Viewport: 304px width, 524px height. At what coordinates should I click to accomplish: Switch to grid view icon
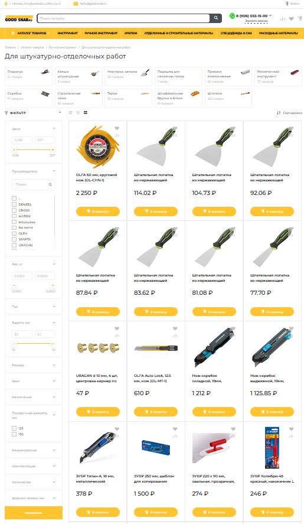86,113
